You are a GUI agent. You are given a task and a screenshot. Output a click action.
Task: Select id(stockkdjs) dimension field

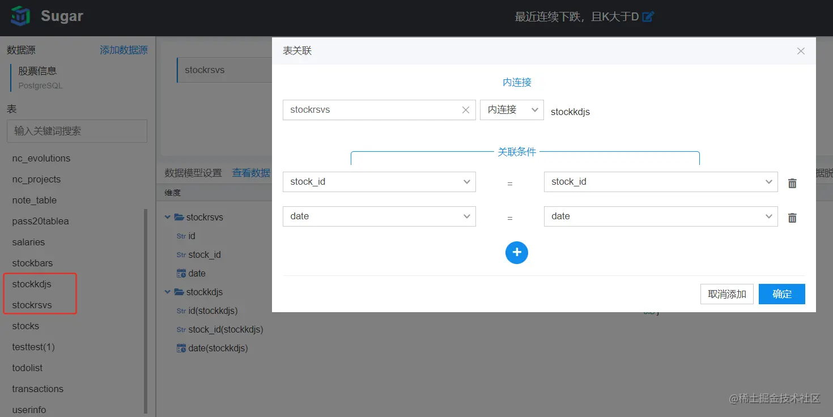click(x=212, y=311)
